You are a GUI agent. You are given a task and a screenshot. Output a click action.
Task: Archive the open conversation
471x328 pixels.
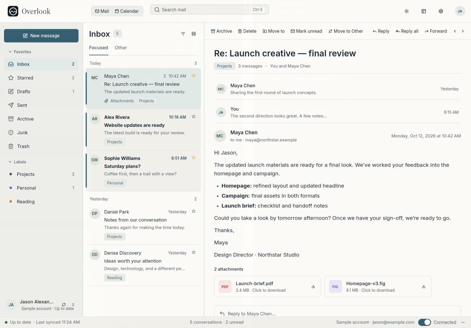point(221,31)
